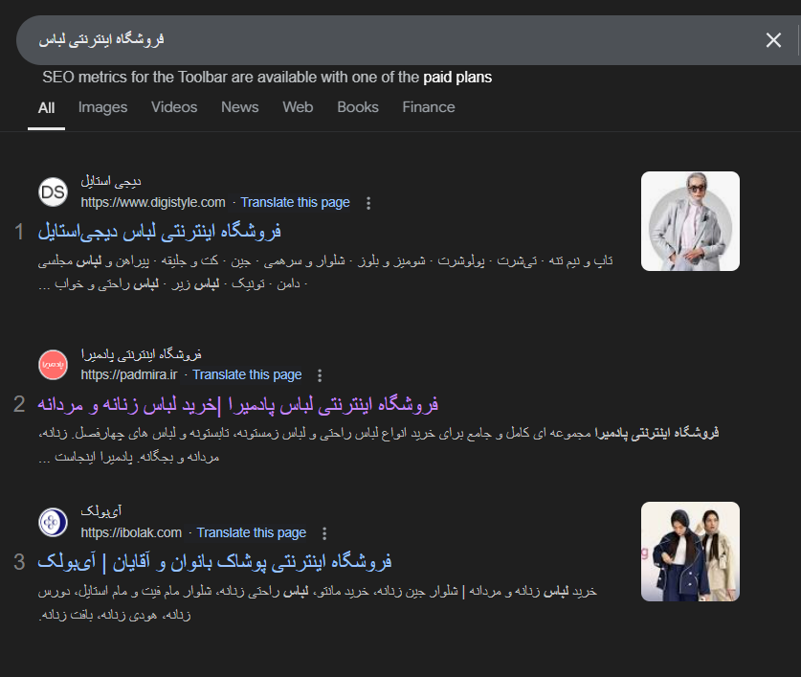Click the red Padmira favicon
The image size is (801, 677).
54,365
